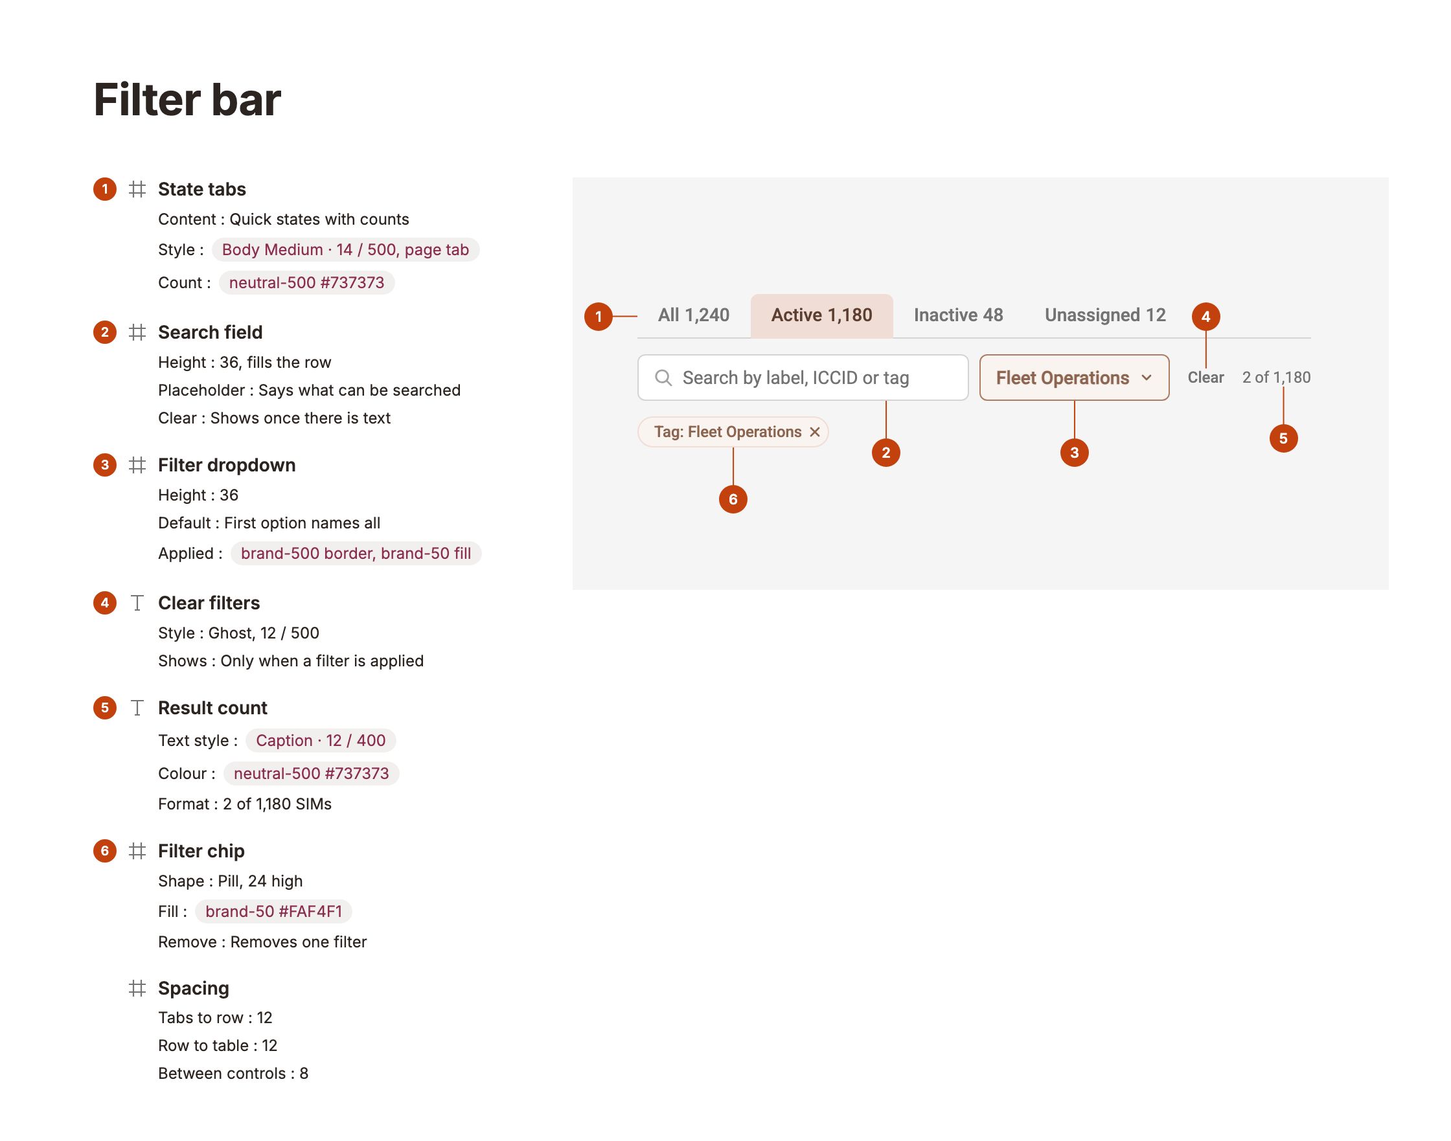The width and height of the screenshot is (1451, 1141).
Task: Click frame icon beside Filter dropdown heading
Action: tap(137, 465)
